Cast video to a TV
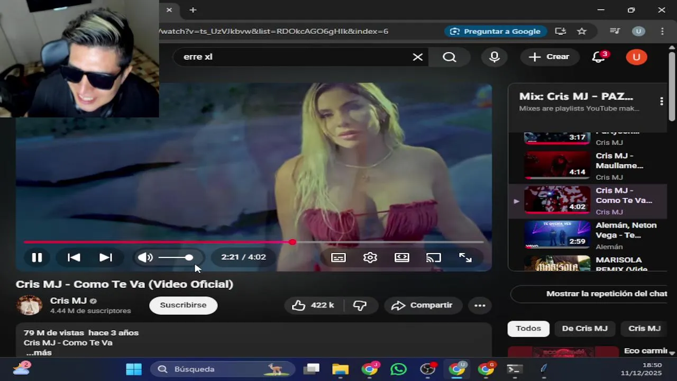Image resolution: width=677 pixels, height=381 pixels. pos(434,258)
